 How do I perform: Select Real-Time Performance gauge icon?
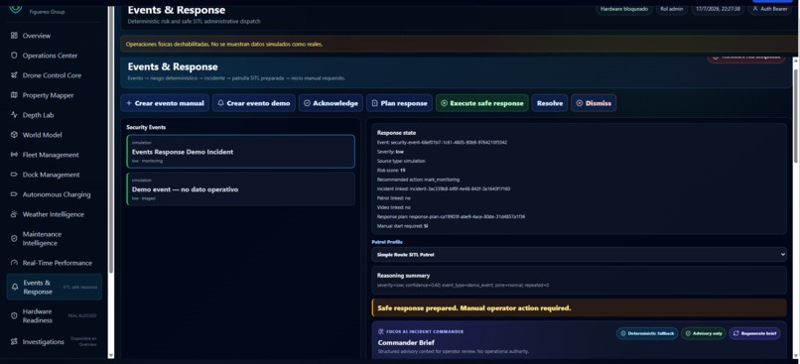(x=14, y=263)
